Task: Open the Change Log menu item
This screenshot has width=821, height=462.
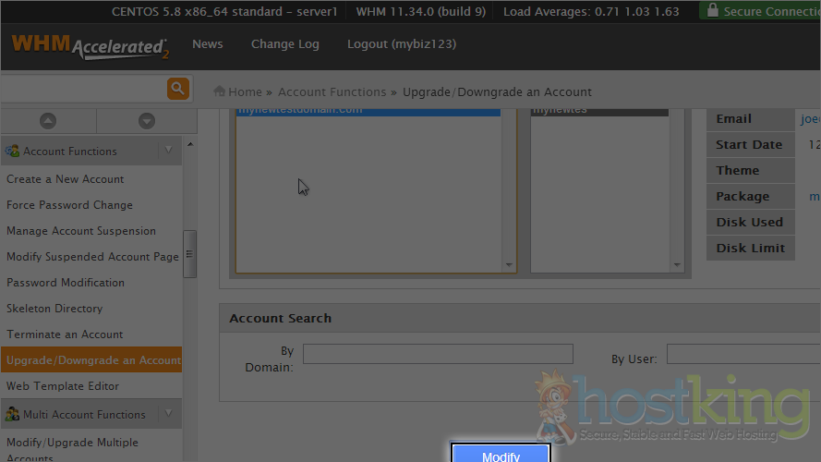Action: pos(284,44)
